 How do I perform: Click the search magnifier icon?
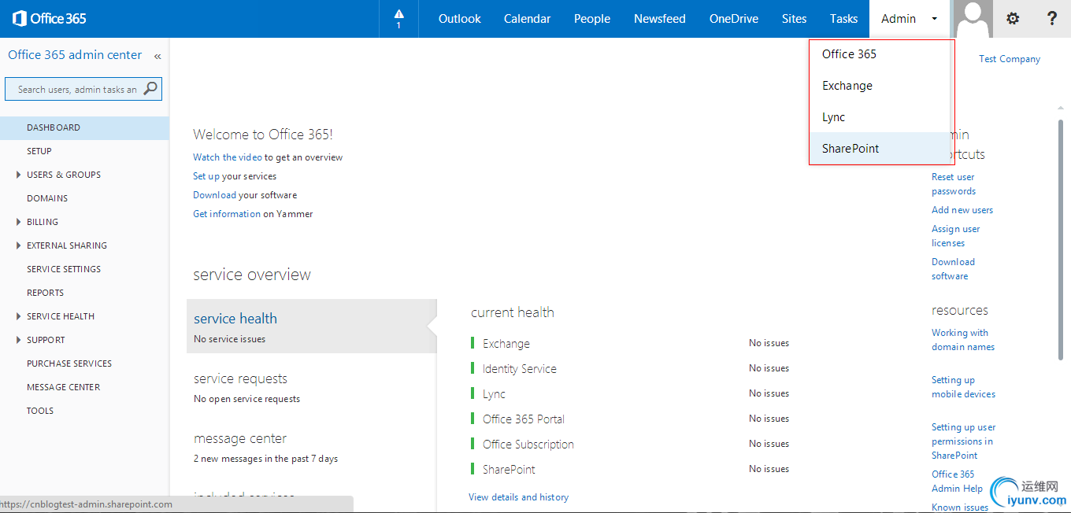[150, 89]
